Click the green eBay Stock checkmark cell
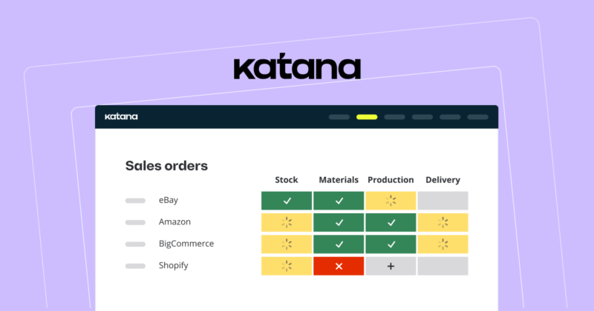Image resolution: width=594 pixels, height=311 pixels. [x=287, y=200]
